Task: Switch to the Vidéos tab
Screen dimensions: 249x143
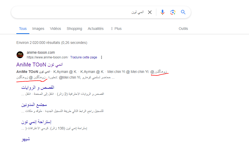Action: (55, 29)
